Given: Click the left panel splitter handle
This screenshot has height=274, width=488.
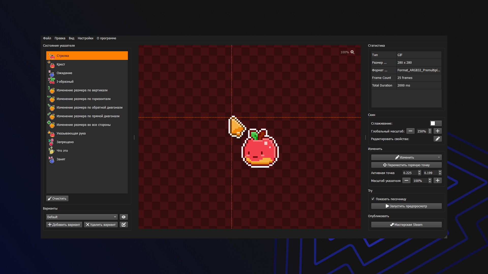Looking at the screenshot, I should [134, 137].
